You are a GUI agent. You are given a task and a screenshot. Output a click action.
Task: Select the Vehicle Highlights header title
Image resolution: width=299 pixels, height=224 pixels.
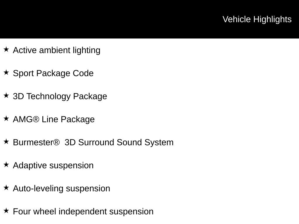pyautogui.click(x=257, y=20)
